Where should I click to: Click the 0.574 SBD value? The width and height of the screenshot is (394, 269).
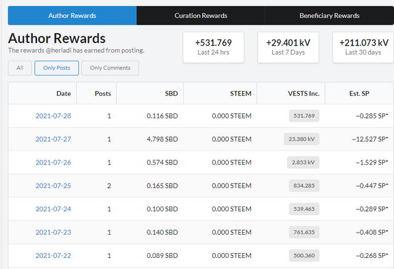click(163, 163)
